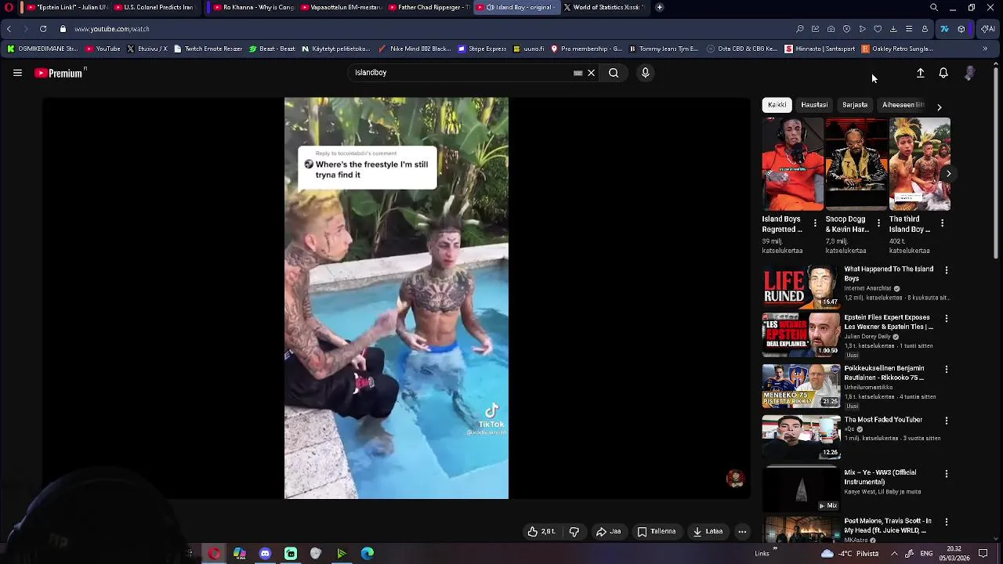Open options for the Post Malone video

pos(947,522)
